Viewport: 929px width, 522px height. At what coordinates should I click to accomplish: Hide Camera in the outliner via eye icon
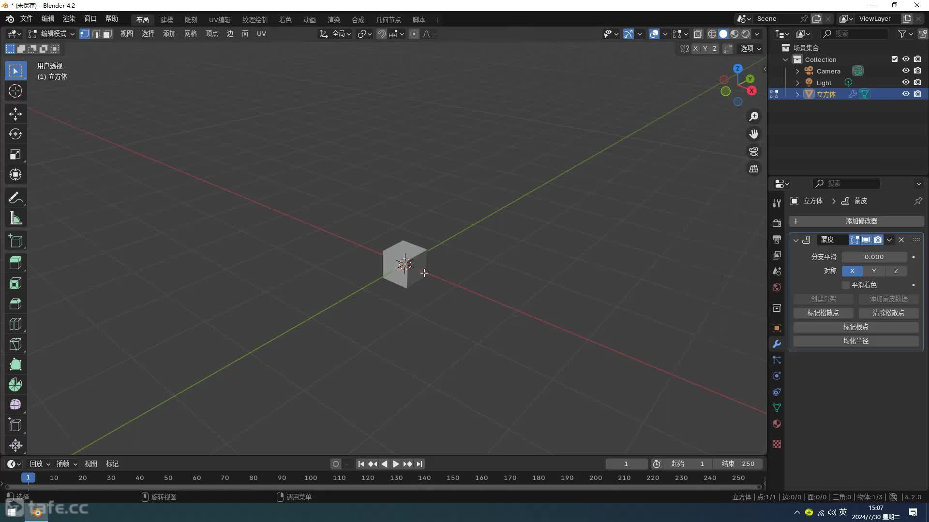[x=906, y=71]
